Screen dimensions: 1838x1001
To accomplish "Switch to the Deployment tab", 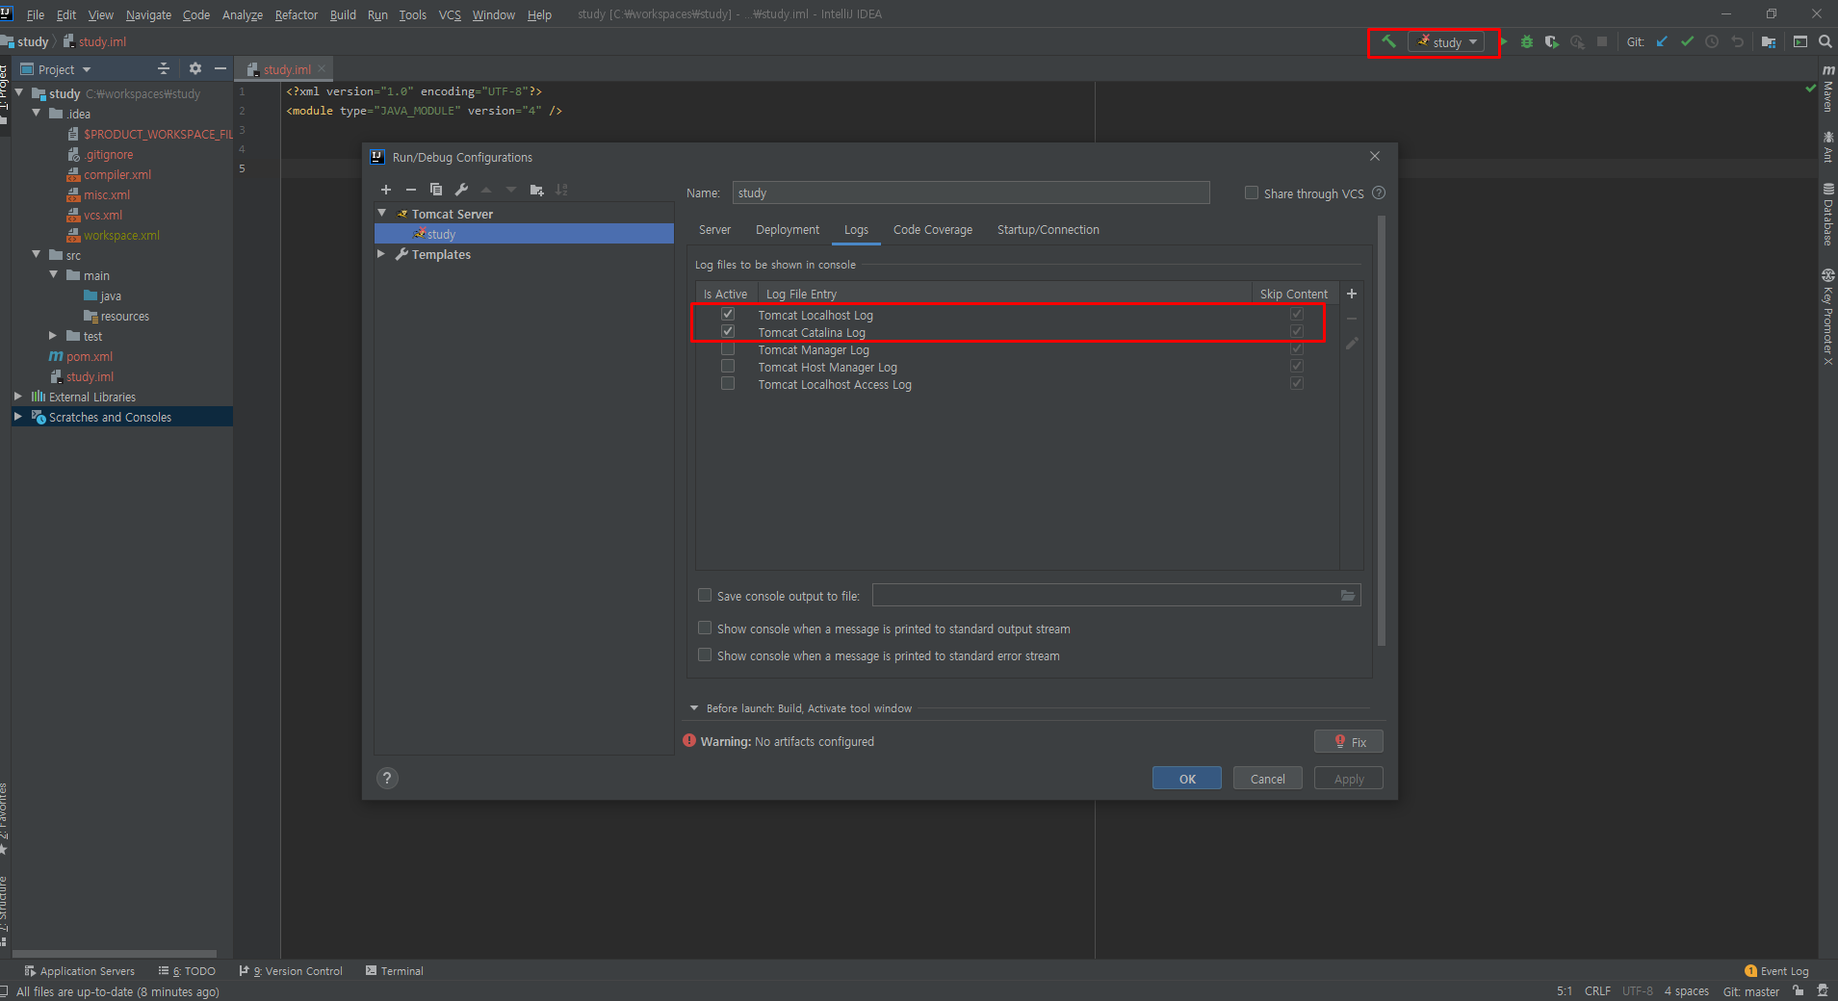I will pos(788,230).
